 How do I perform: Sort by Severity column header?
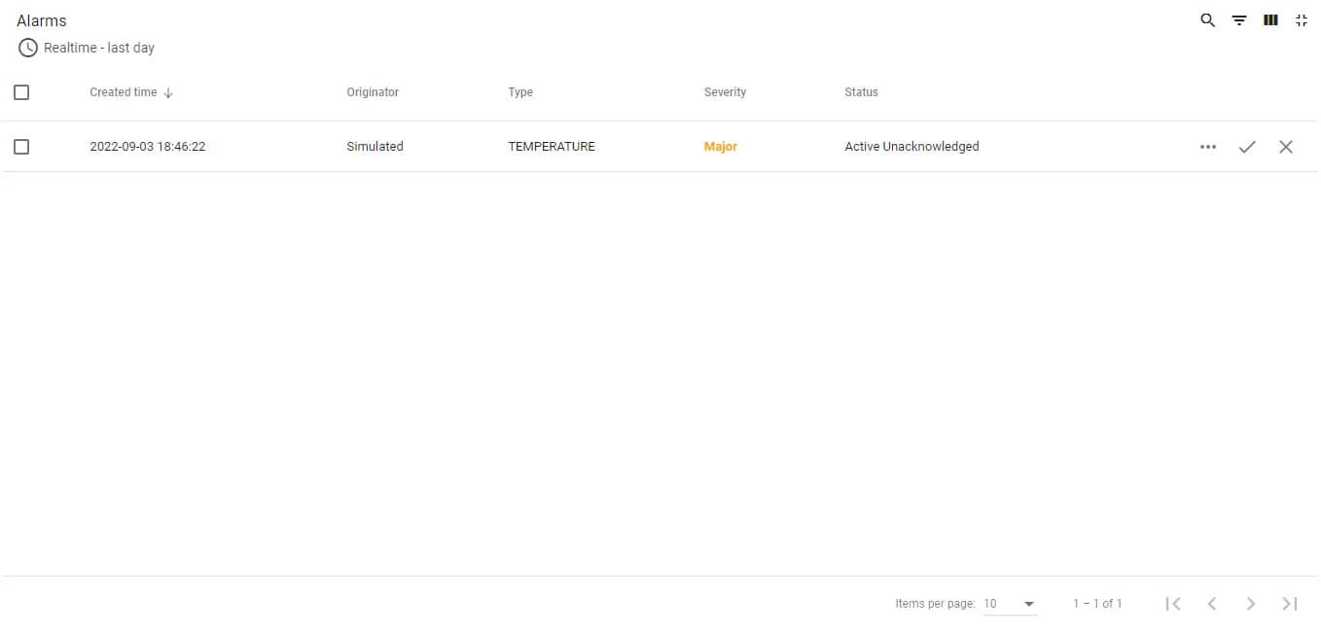(725, 92)
